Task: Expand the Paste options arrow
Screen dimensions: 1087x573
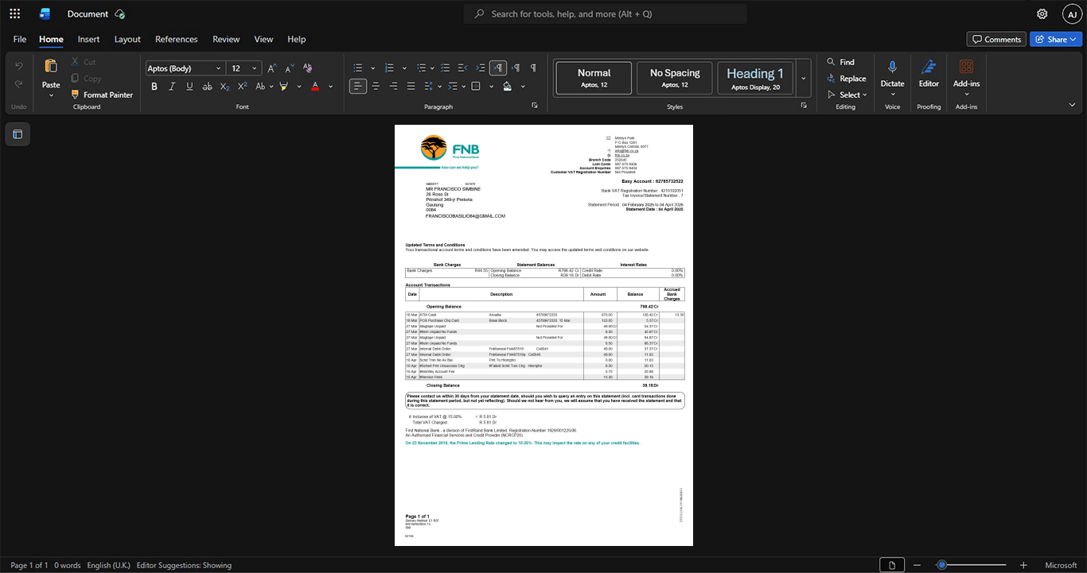Action: [51, 95]
